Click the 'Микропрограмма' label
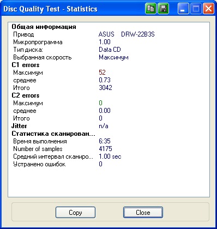 point(38,42)
